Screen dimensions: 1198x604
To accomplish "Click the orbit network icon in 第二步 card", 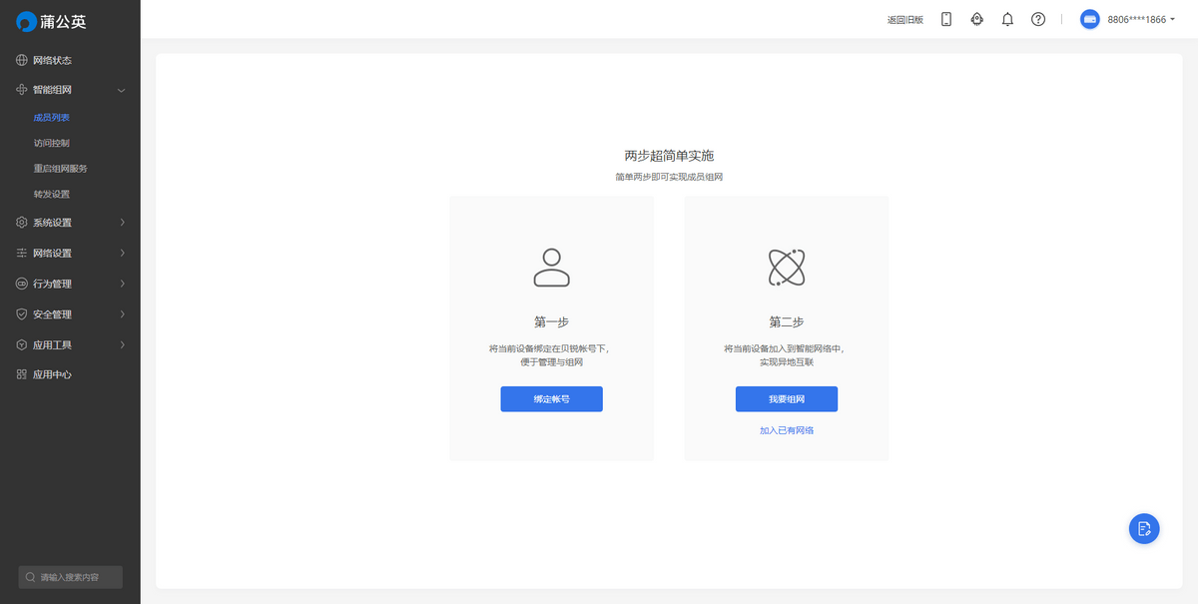I will (x=787, y=267).
